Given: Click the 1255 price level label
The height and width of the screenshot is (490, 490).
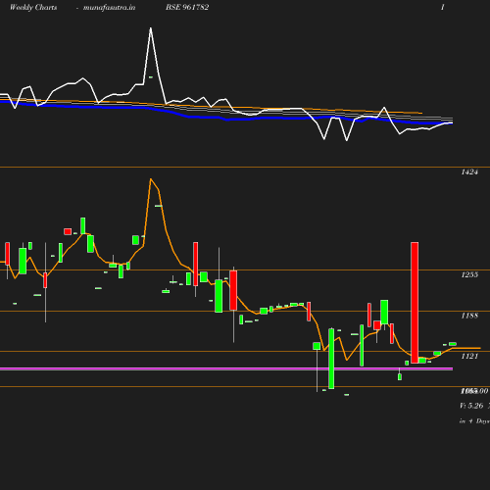Looking at the screenshot, I should tap(469, 274).
